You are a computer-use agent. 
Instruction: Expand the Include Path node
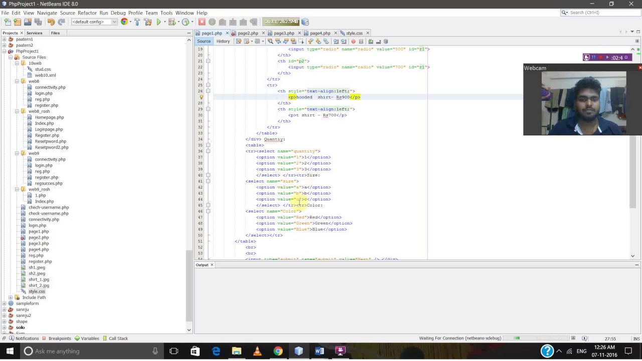pyautogui.click(x=10, y=297)
